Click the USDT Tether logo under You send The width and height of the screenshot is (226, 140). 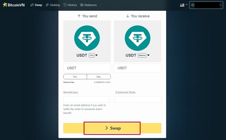click(87, 38)
